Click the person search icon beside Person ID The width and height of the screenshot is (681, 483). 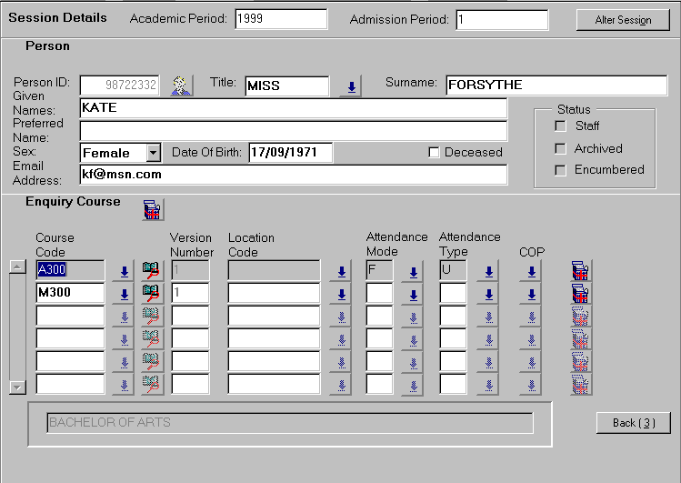click(x=182, y=86)
